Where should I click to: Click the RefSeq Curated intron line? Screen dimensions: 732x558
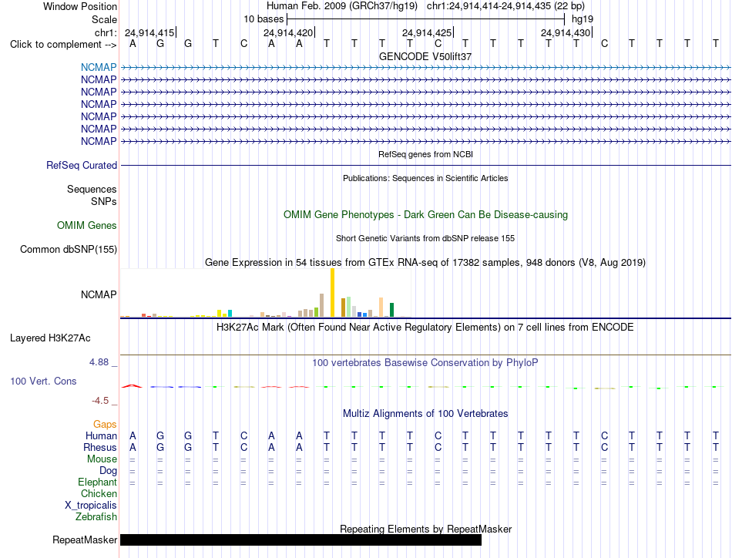point(425,165)
